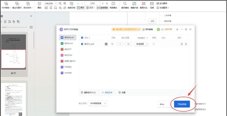Image resolution: width=227 pixels, height=116 pixels.
Task: Go to the previous page arrow
Action: coord(82,3)
